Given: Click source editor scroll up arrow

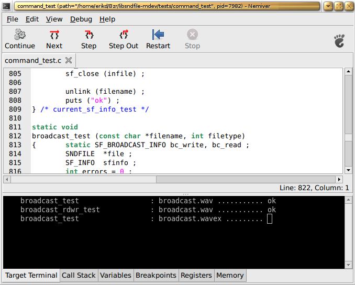Looking at the screenshot, I should (348, 72).
